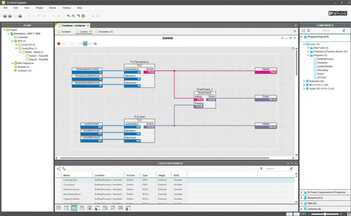
Task: Toggle the empty circle button beside record
Action: [x=64, y=44]
